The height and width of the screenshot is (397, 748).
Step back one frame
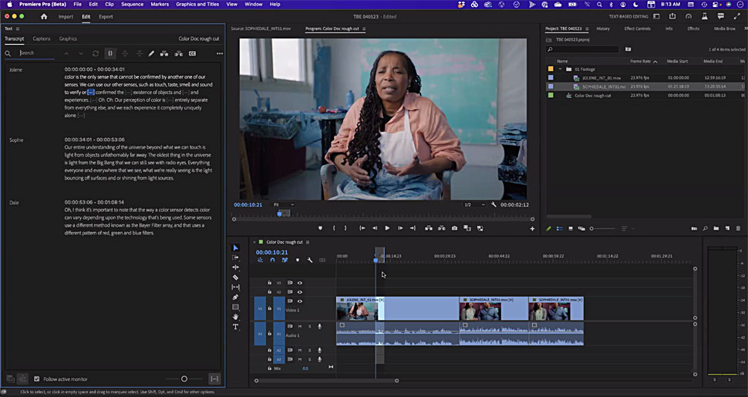click(375, 228)
